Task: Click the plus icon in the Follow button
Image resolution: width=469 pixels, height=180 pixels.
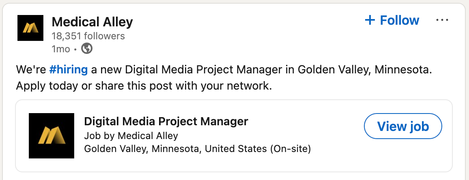Action: [x=370, y=20]
